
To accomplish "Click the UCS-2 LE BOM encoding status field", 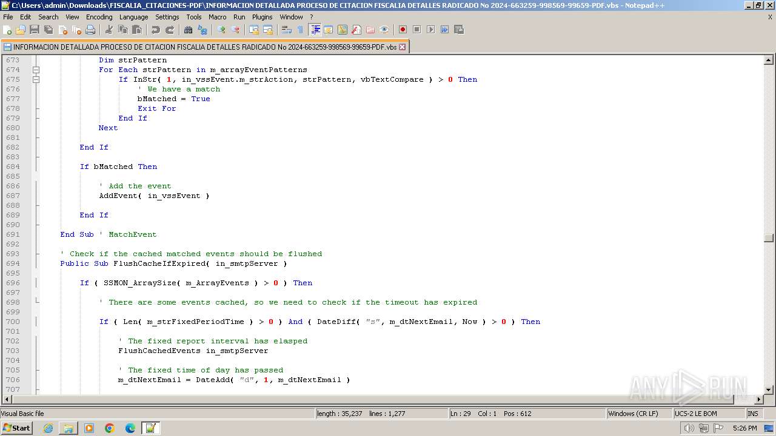I will [709, 414].
